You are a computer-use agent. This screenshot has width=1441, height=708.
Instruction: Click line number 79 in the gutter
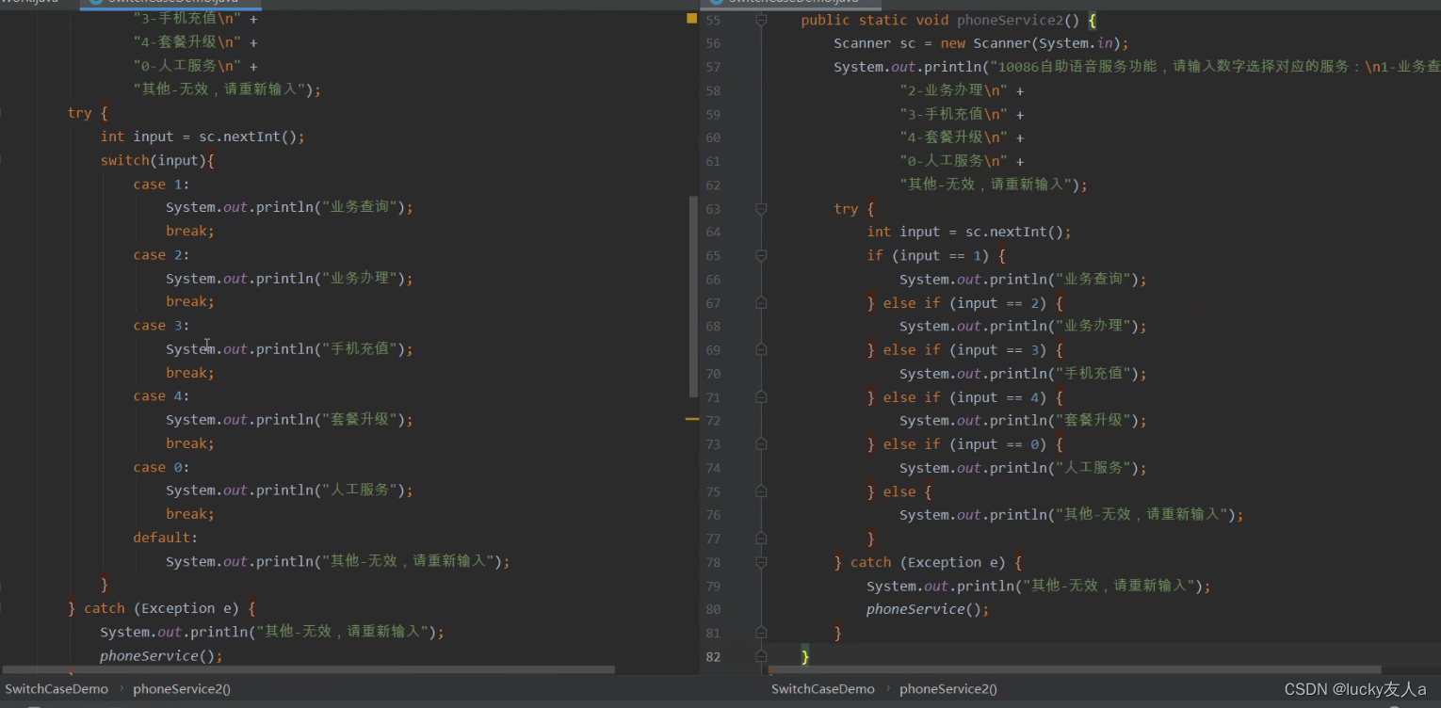[x=712, y=586]
